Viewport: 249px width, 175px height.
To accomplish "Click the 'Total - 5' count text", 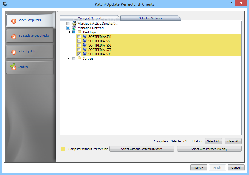I will pyautogui.click(x=197, y=141).
